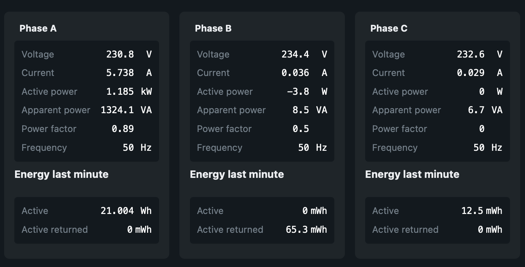Select Phase A current reading 5.738

coord(120,73)
